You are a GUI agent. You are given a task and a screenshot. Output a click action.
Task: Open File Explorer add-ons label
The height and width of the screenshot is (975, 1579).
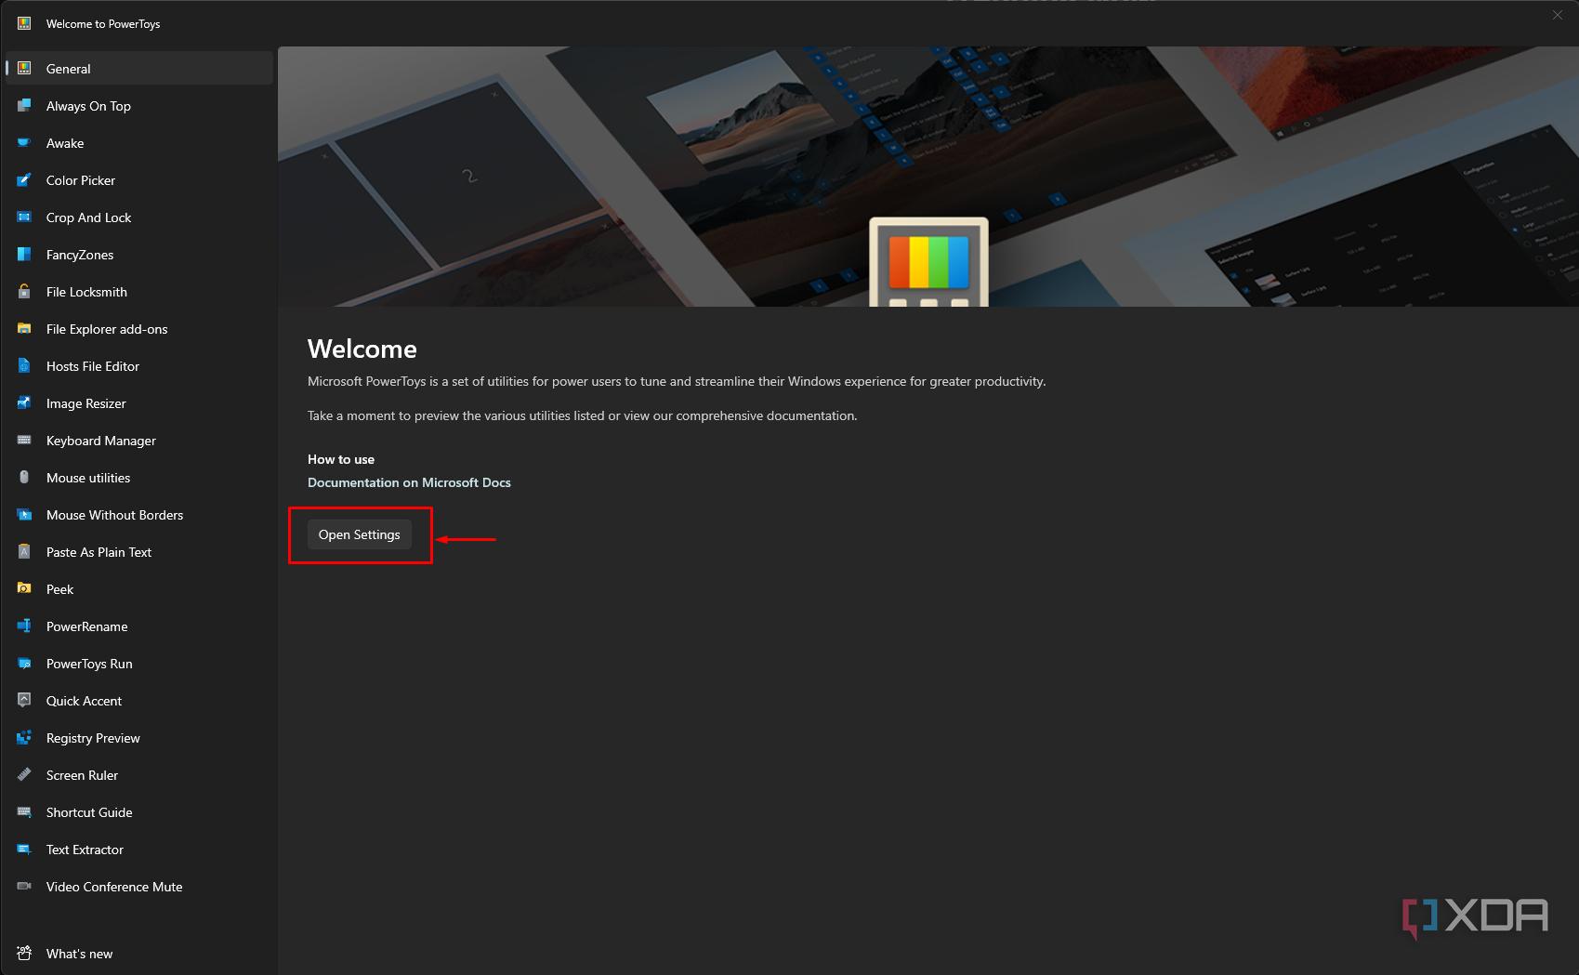click(x=107, y=329)
